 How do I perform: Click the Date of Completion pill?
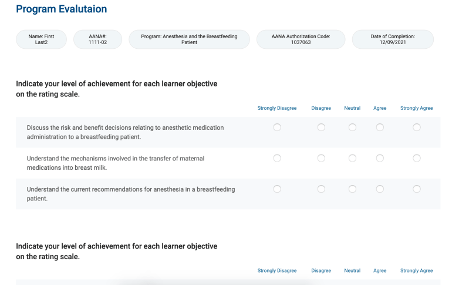click(x=393, y=39)
